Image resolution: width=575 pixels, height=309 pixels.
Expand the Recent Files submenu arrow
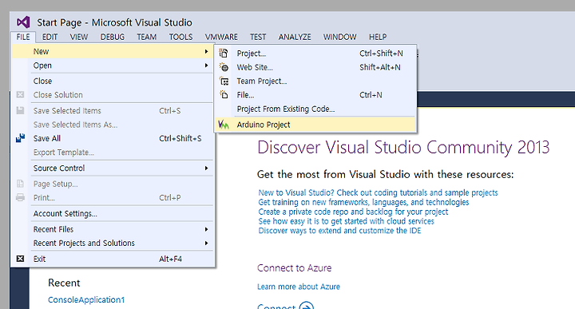coord(207,229)
